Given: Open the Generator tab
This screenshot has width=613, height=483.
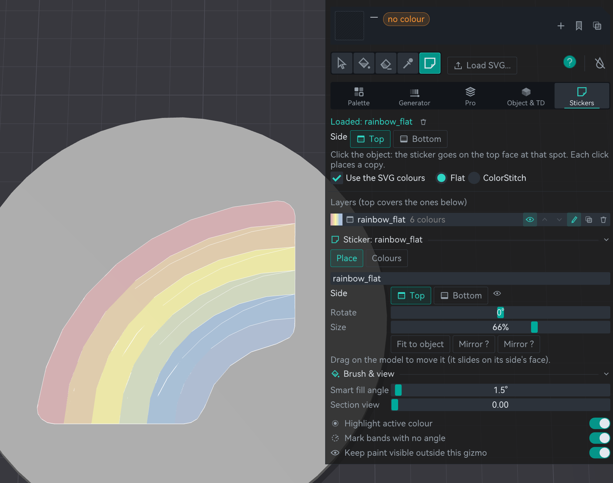Looking at the screenshot, I should (x=414, y=96).
